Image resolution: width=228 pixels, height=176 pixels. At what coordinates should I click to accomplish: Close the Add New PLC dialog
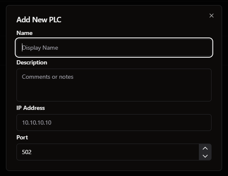(x=212, y=16)
